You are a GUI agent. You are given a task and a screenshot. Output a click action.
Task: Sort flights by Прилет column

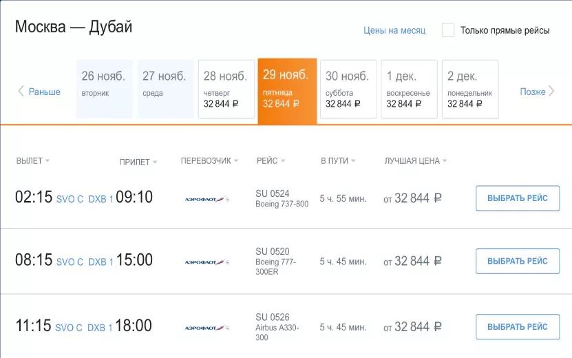click(x=138, y=162)
